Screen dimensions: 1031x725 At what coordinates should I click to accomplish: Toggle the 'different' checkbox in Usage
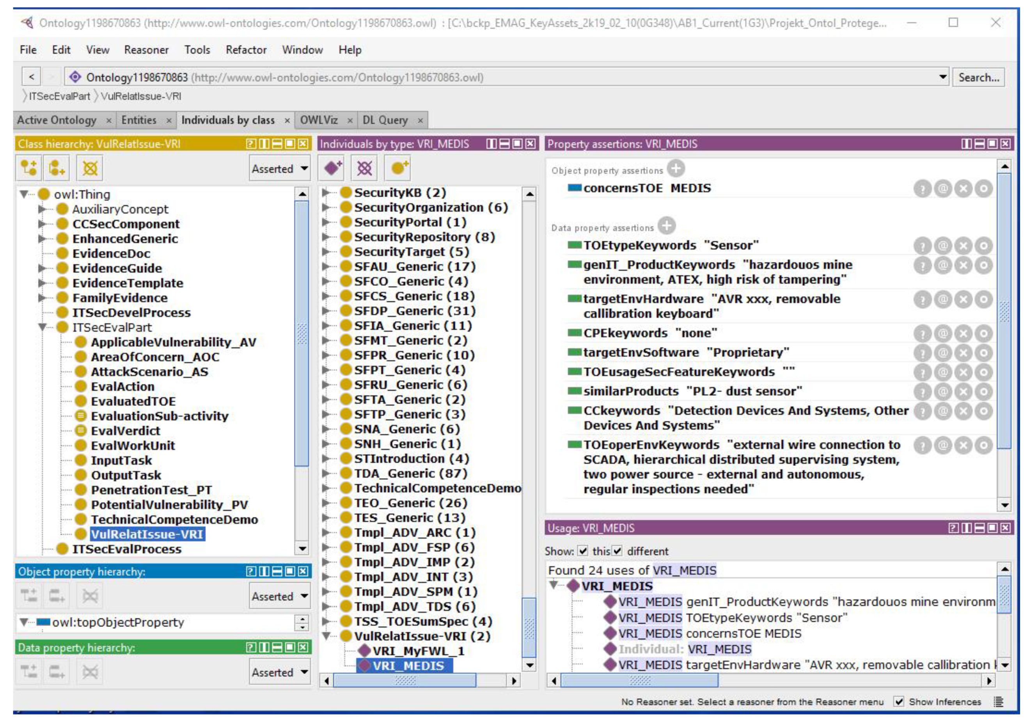617,550
